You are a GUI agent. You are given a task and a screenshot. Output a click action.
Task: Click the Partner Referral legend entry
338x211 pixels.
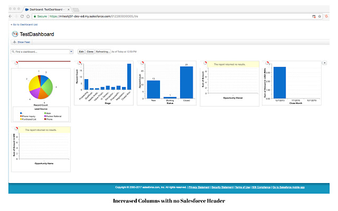tap(53, 116)
